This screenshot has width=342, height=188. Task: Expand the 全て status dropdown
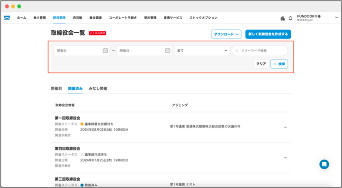pyautogui.click(x=202, y=50)
